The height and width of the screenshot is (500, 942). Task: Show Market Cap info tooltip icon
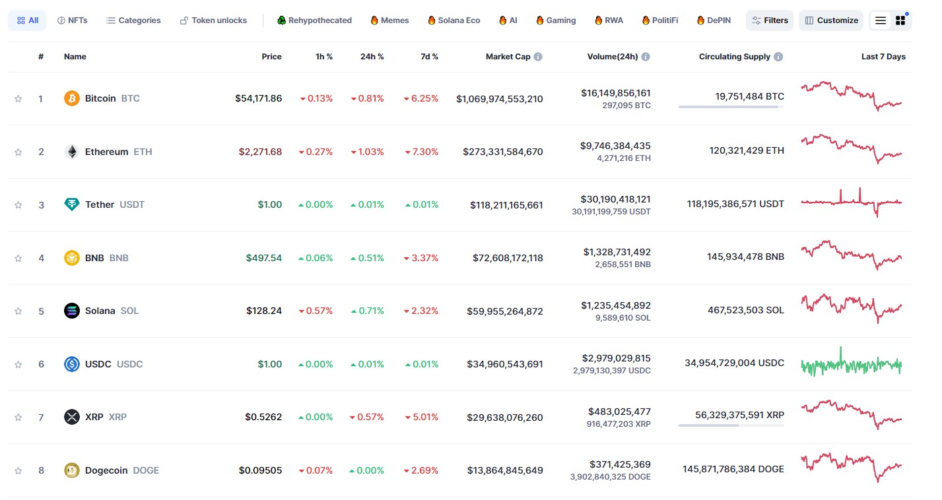tap(538, 57)
